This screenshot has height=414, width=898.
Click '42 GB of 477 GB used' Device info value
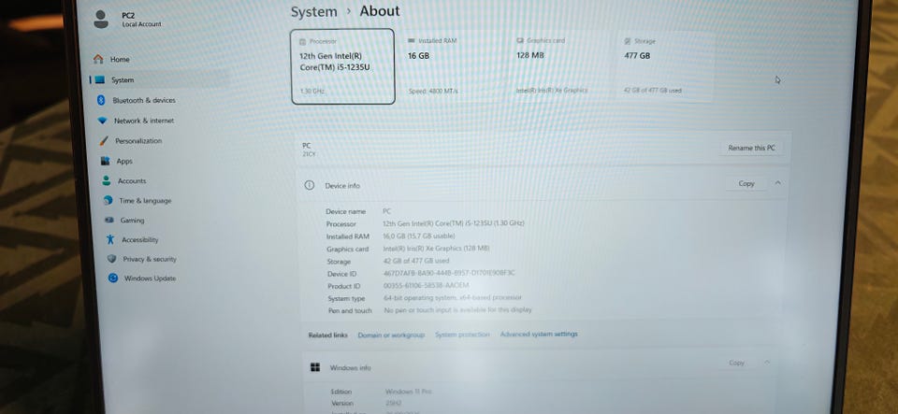[x=415, y=261]
